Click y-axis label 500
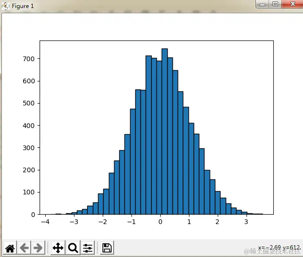This screenshot has width=303, height=257. pos(29,103)
